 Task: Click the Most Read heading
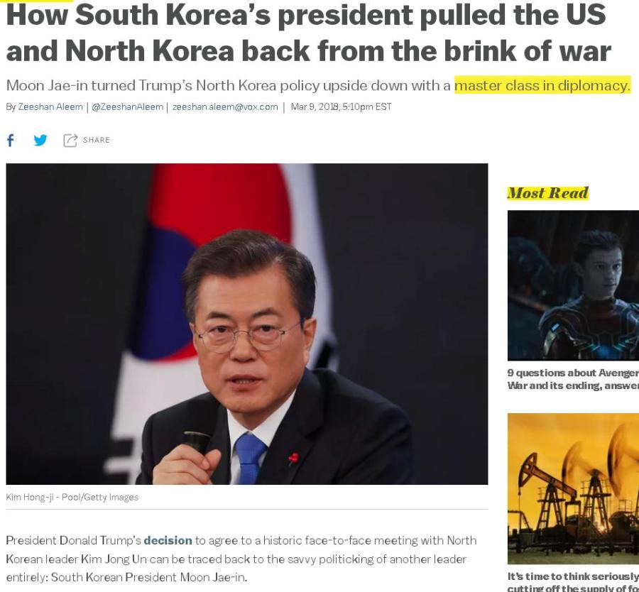547,192
